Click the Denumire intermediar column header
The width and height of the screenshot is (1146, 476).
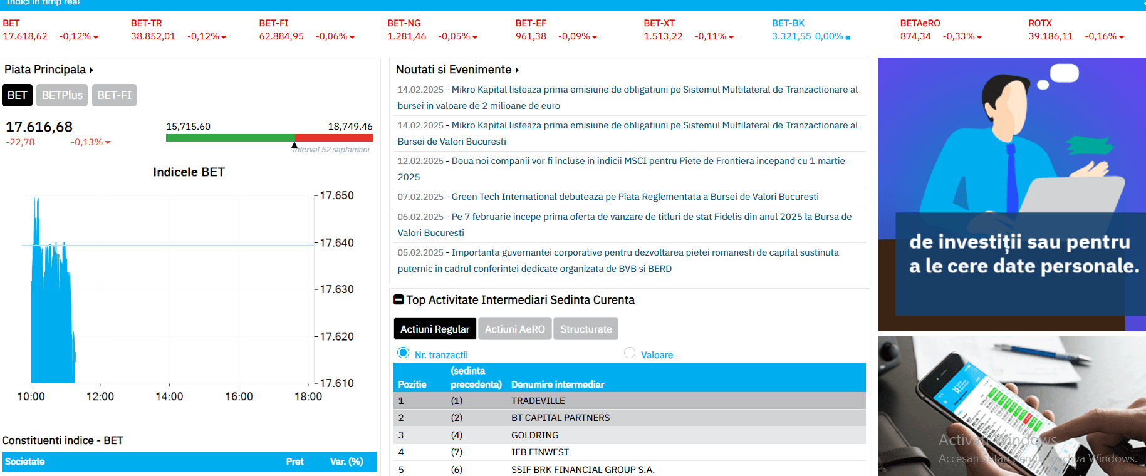(558, 385)
